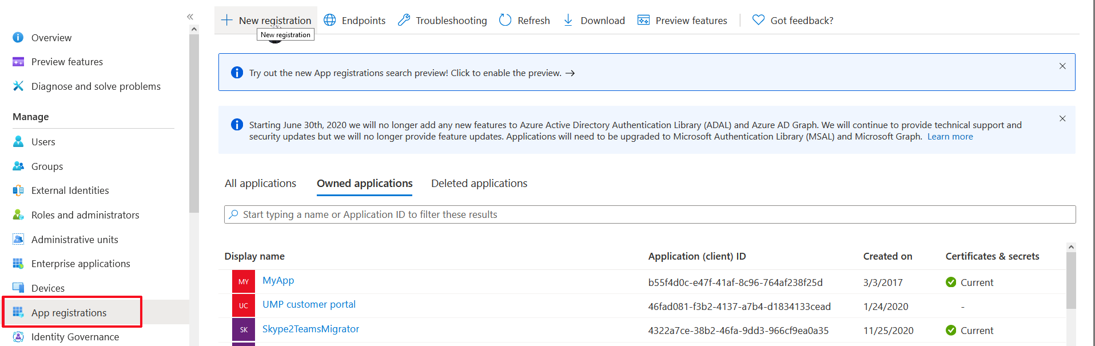Go to Users in Manage section

pyautogui.click(x=43, y=142)
